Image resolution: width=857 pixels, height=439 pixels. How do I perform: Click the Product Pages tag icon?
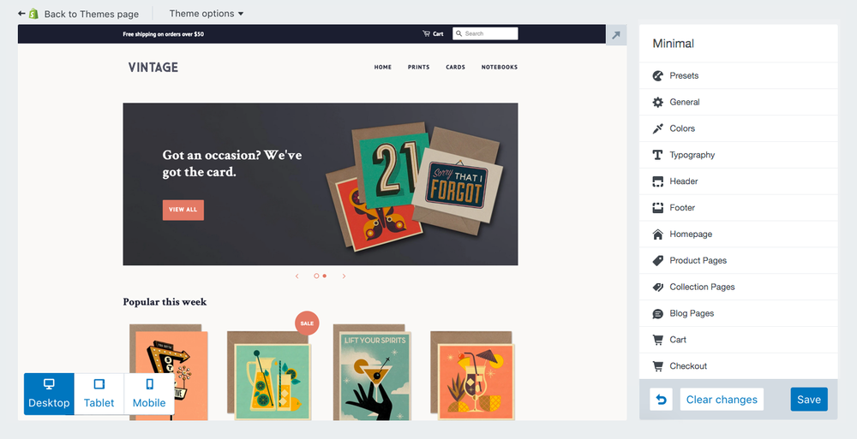pos(658,260)
